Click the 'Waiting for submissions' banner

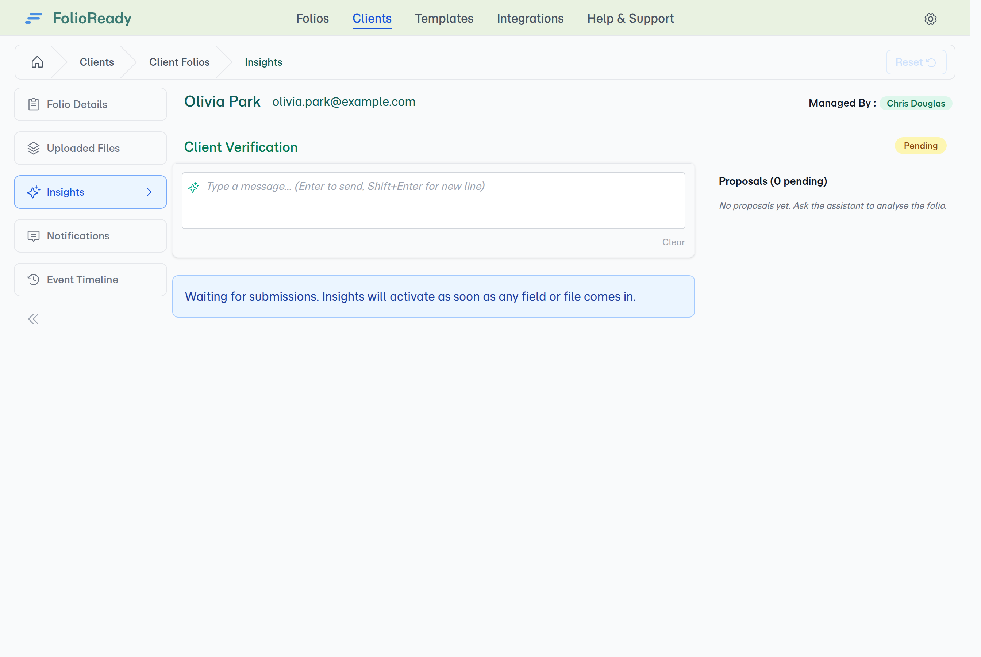[434, 296]
